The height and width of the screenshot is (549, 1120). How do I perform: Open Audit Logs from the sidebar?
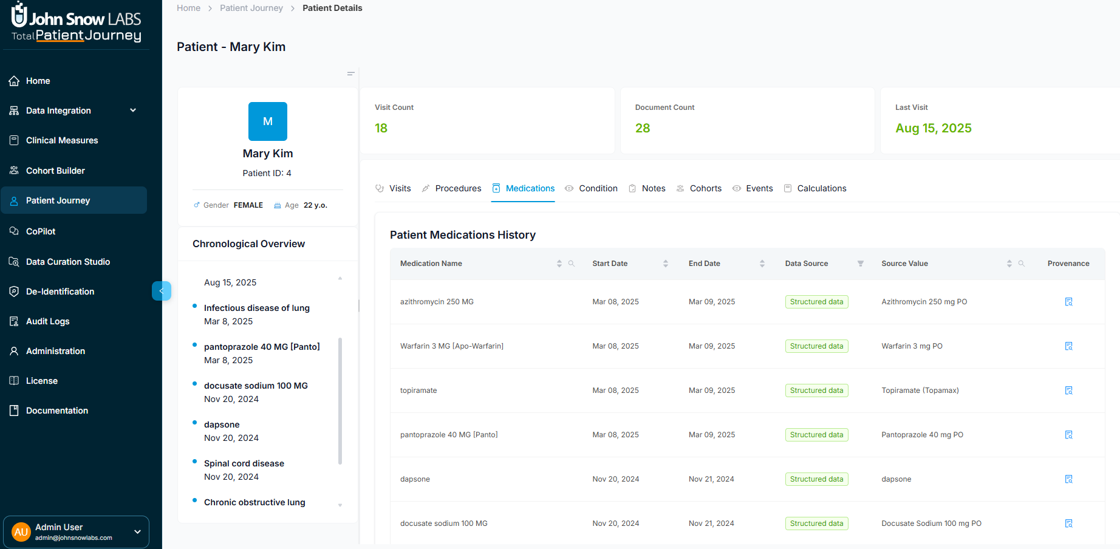click(47, 321)
